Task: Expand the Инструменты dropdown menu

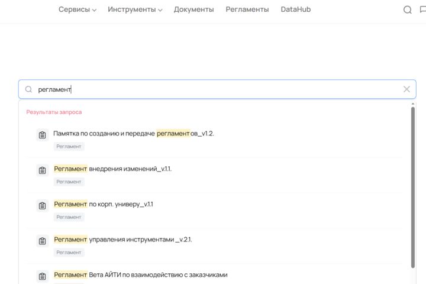Action: (135, 9)
